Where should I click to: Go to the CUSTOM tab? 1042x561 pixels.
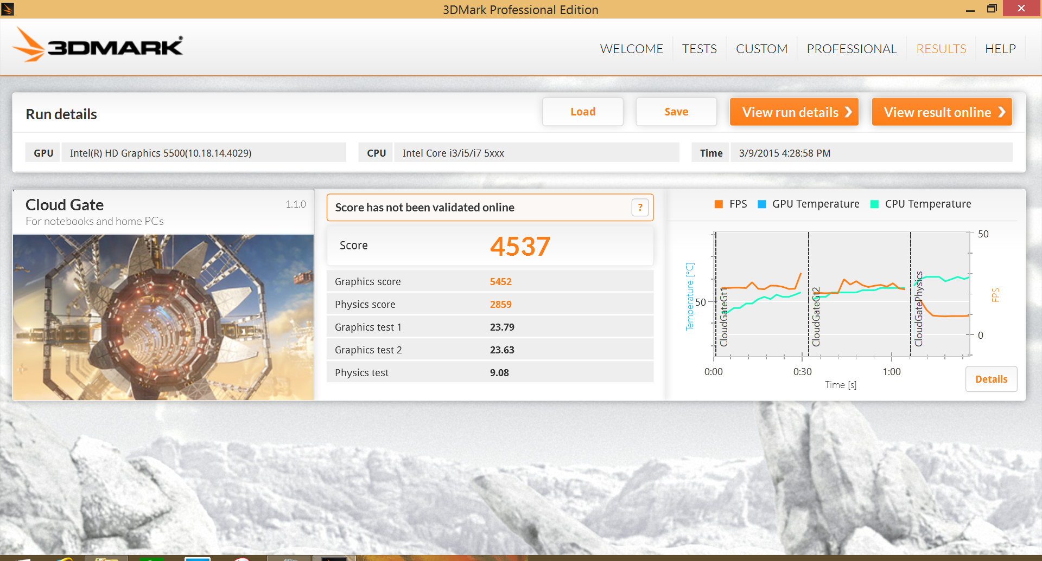tap(761, 49)
